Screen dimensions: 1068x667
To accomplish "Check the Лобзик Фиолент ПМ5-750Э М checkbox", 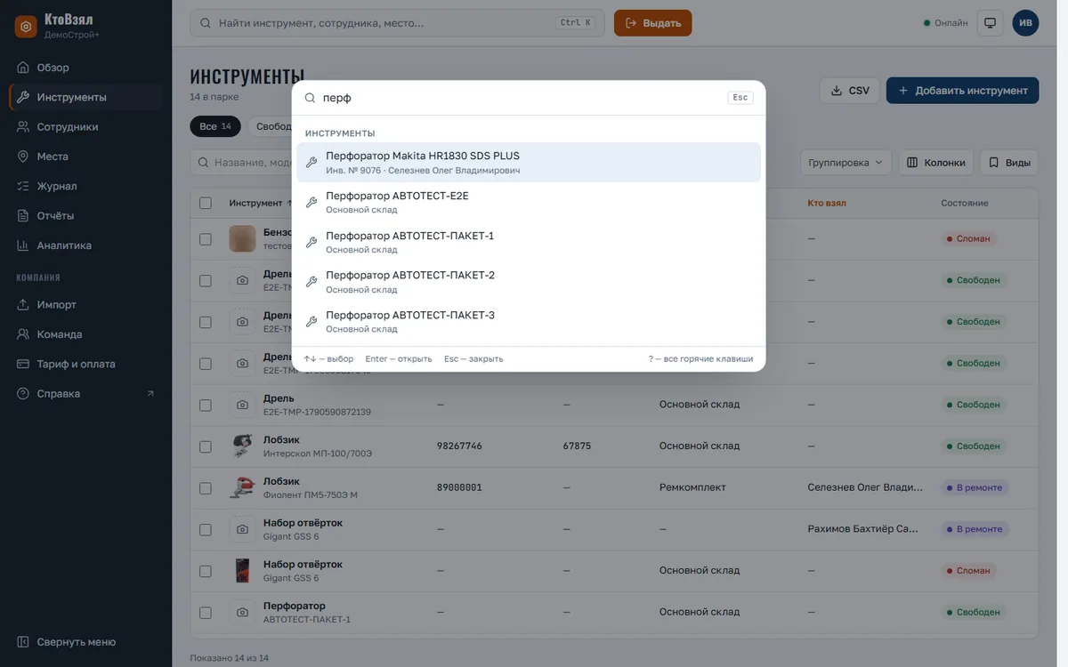I will [206, 488].
